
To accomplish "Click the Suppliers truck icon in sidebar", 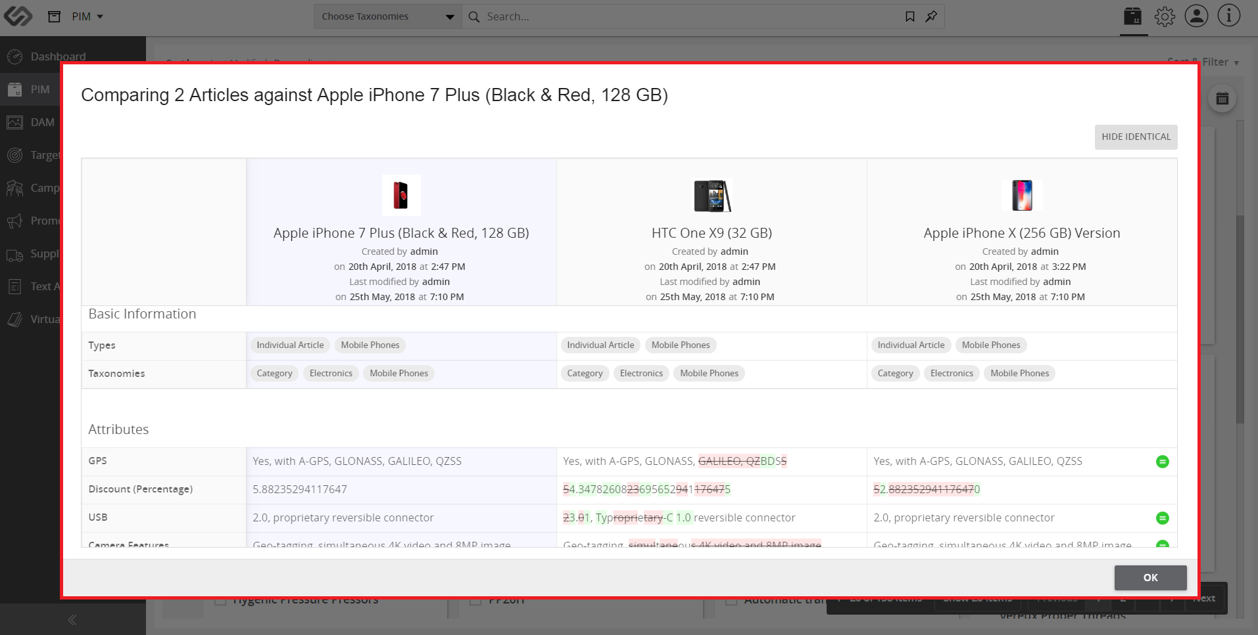I will [15, 254].
